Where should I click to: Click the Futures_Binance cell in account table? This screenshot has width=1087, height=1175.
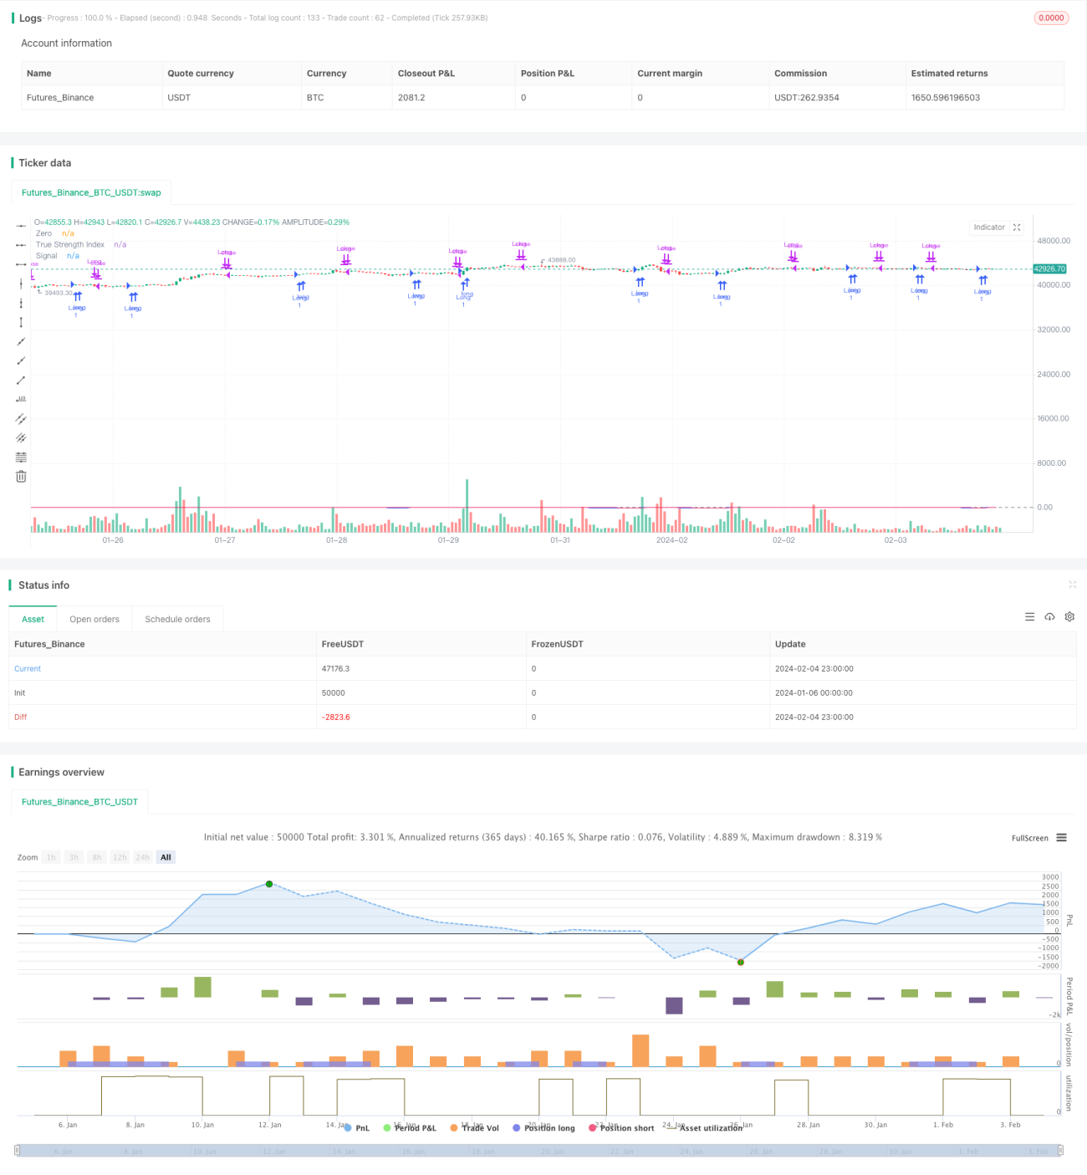coord(60,98)
